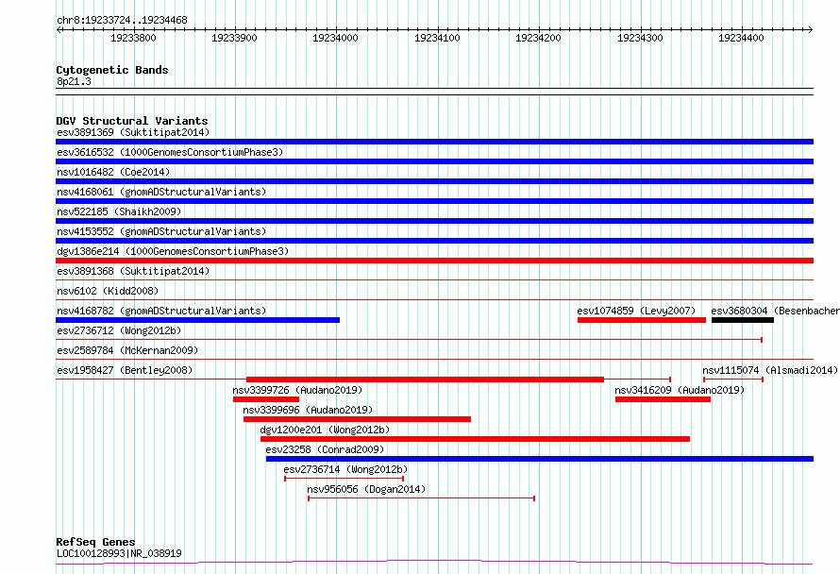Click the nsv956056 red interval line
This screenshot has width=840, height=574.
422,498
